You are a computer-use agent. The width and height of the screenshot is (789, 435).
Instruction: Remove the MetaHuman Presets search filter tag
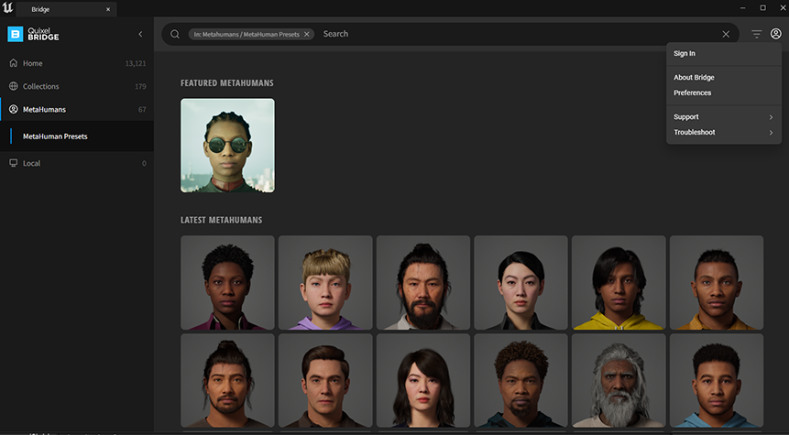[x=307, y=34]
